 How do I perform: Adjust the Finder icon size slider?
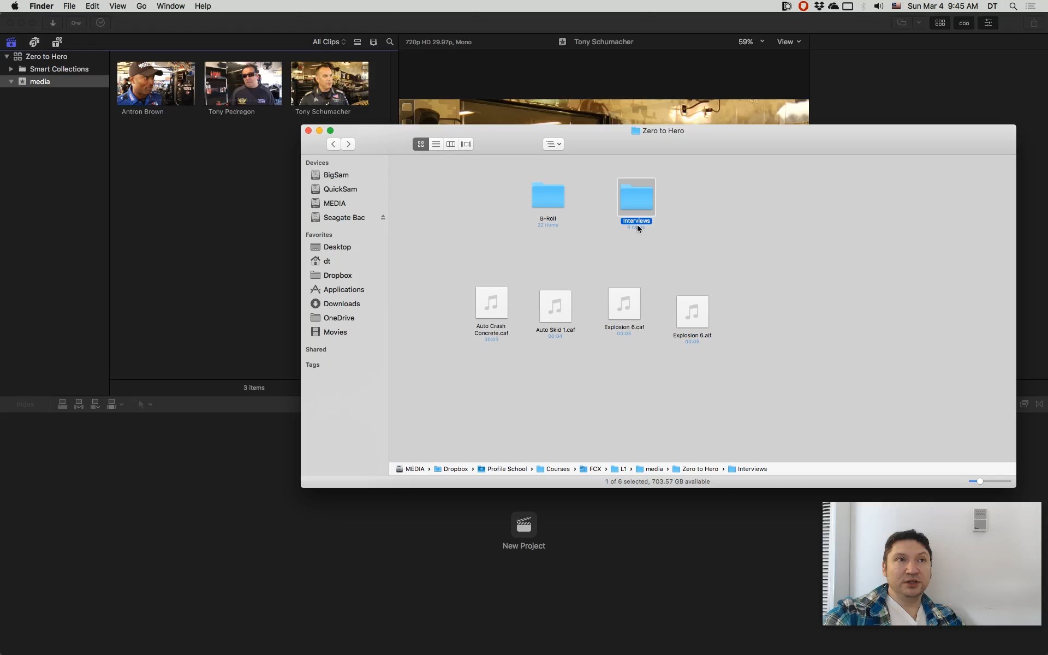[980, 481]
